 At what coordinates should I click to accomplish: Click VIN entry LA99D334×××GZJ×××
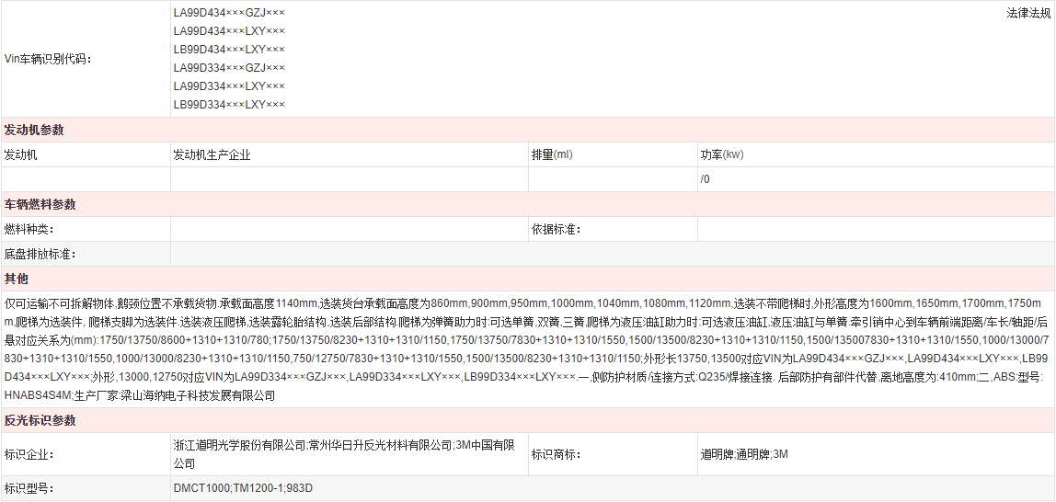[x=229, y=68]
